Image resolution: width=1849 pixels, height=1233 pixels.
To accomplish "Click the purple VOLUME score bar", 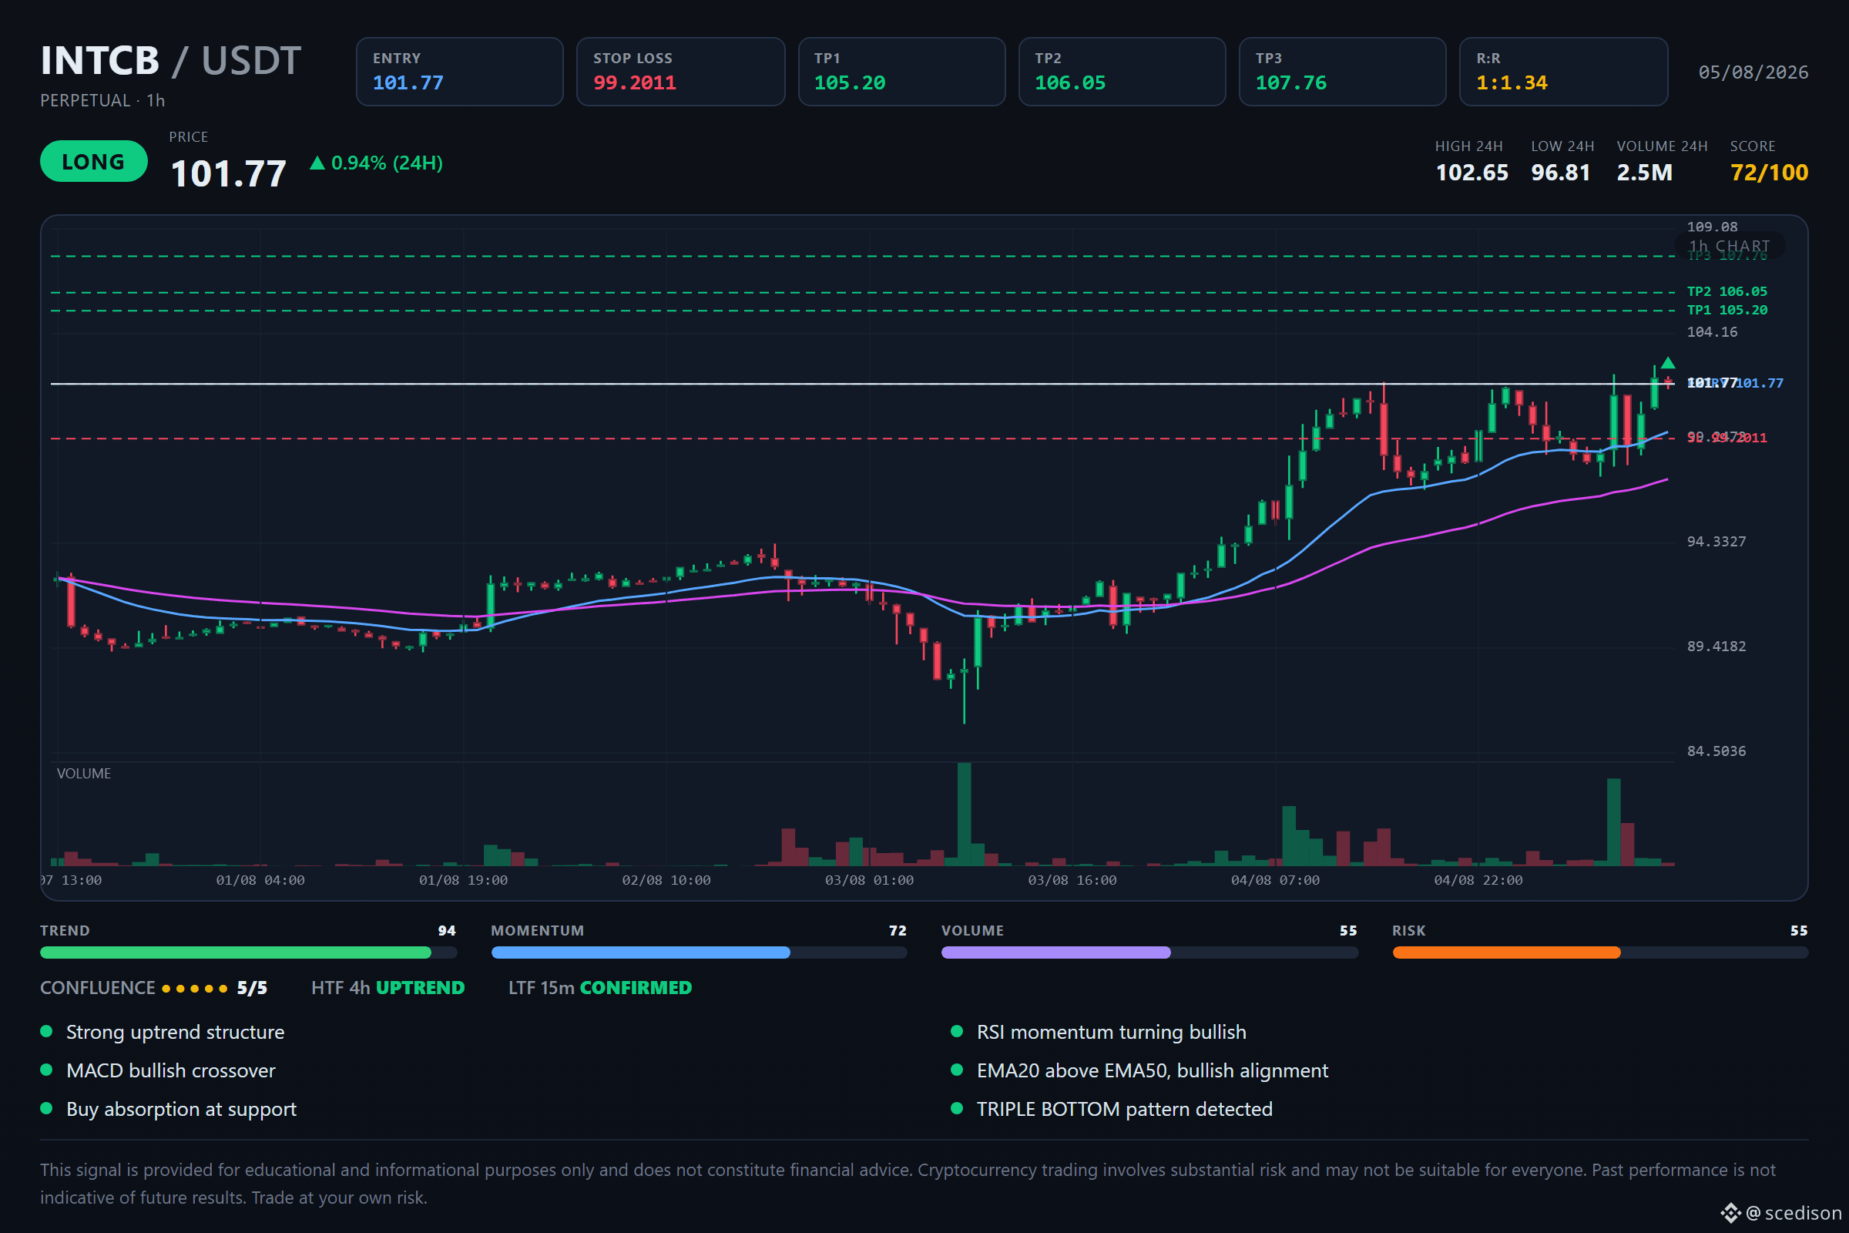I will point(1149,952).
